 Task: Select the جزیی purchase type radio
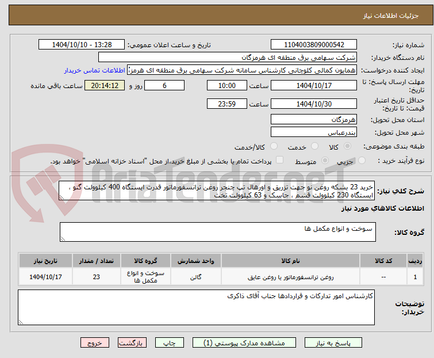362,161
